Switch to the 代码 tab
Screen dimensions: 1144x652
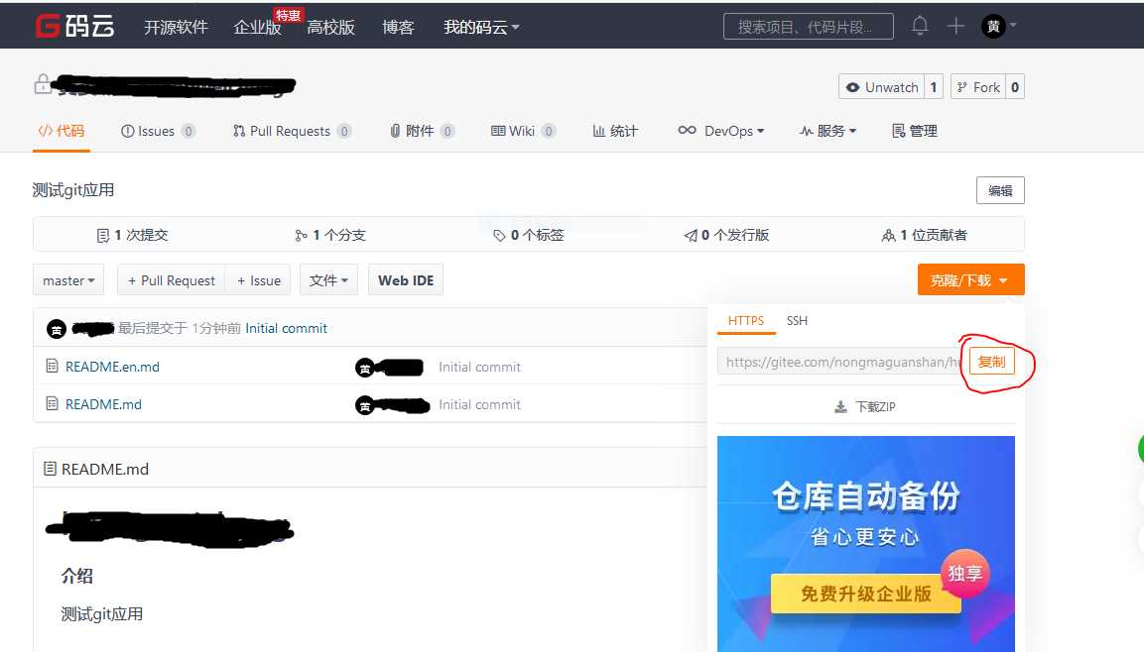(x=62, y=131)
